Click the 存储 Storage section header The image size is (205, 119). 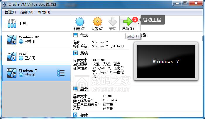point(84,115)
